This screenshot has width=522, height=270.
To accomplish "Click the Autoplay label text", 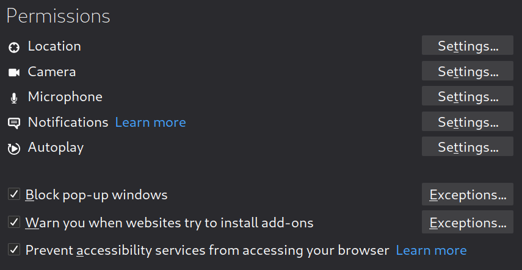I will [x=56, y=147].
